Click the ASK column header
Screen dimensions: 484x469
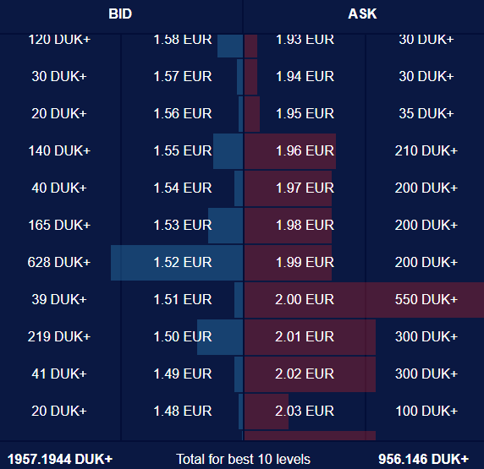point(362,14)
